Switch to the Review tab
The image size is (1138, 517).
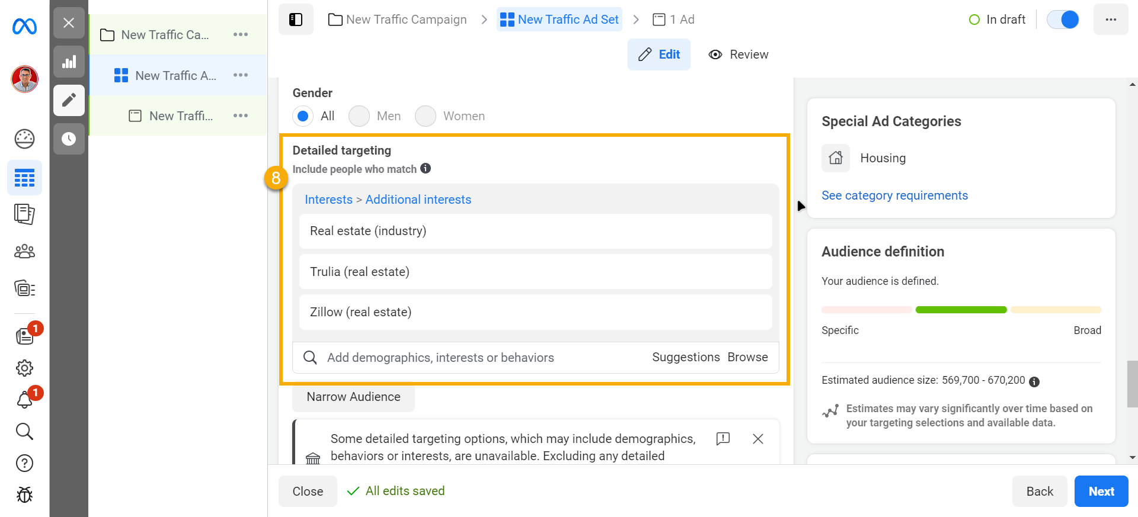(739, 54)
